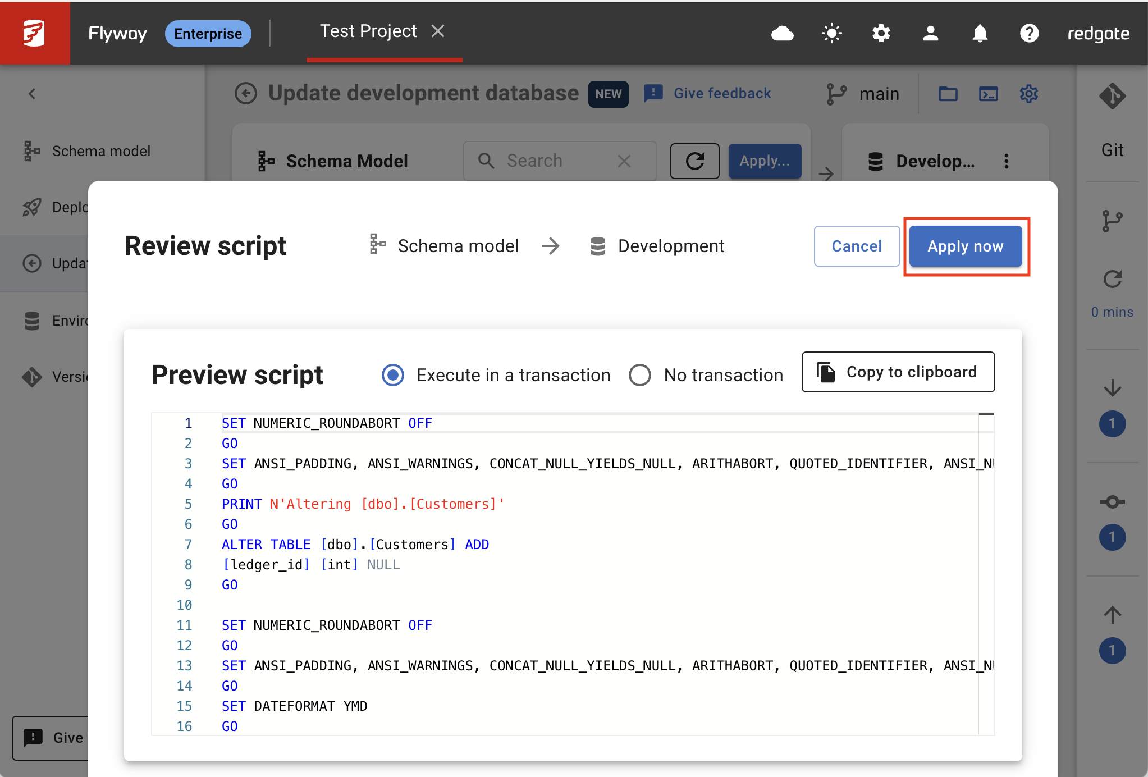Click the redgate logo
This screenshot has width=1148, height=777.
(1098, 34)
